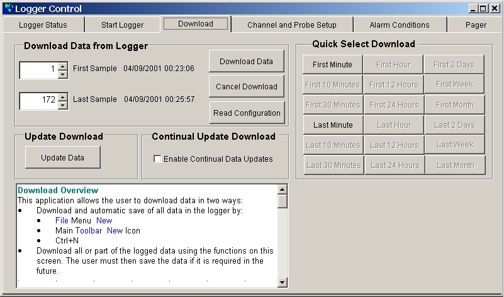The image size is (504, 297).
Task: Open the Start Logger tab
Action: pyautogui.click(x=123, y=25)
